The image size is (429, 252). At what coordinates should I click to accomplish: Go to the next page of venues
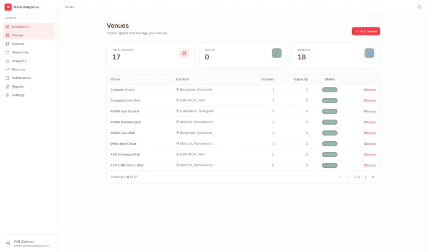pos(366,177)
